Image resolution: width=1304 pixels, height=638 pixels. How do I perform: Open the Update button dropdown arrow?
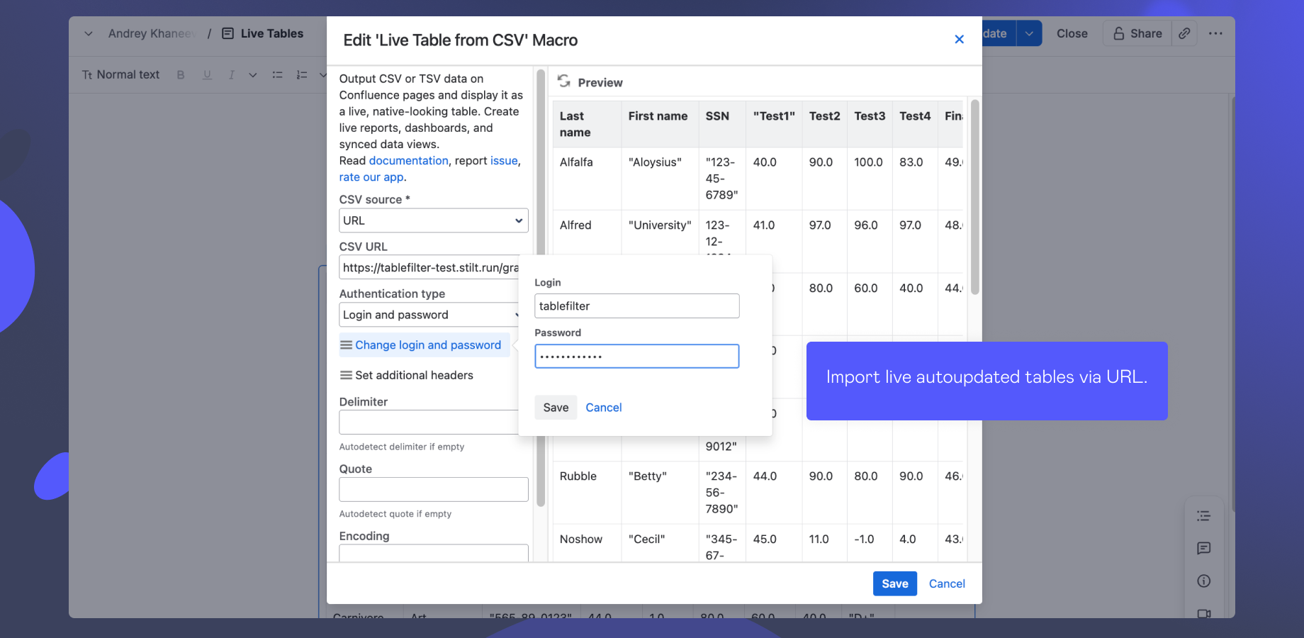[x=1029, y=33]
